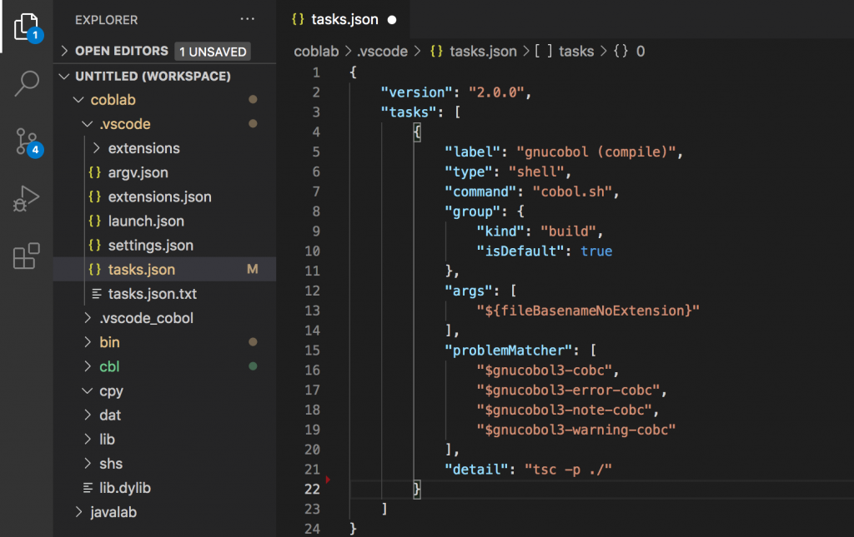Click .vscode in the breadcrumb path
The image size is (854, 537).
(x=382, y=51)
